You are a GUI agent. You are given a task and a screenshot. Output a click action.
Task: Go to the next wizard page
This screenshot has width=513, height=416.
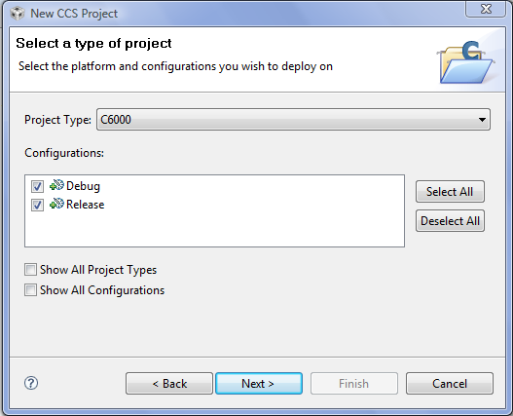[259, 383]
